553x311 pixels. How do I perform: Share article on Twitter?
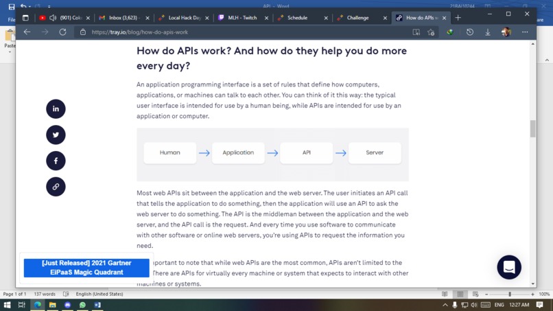pos(56,135)
